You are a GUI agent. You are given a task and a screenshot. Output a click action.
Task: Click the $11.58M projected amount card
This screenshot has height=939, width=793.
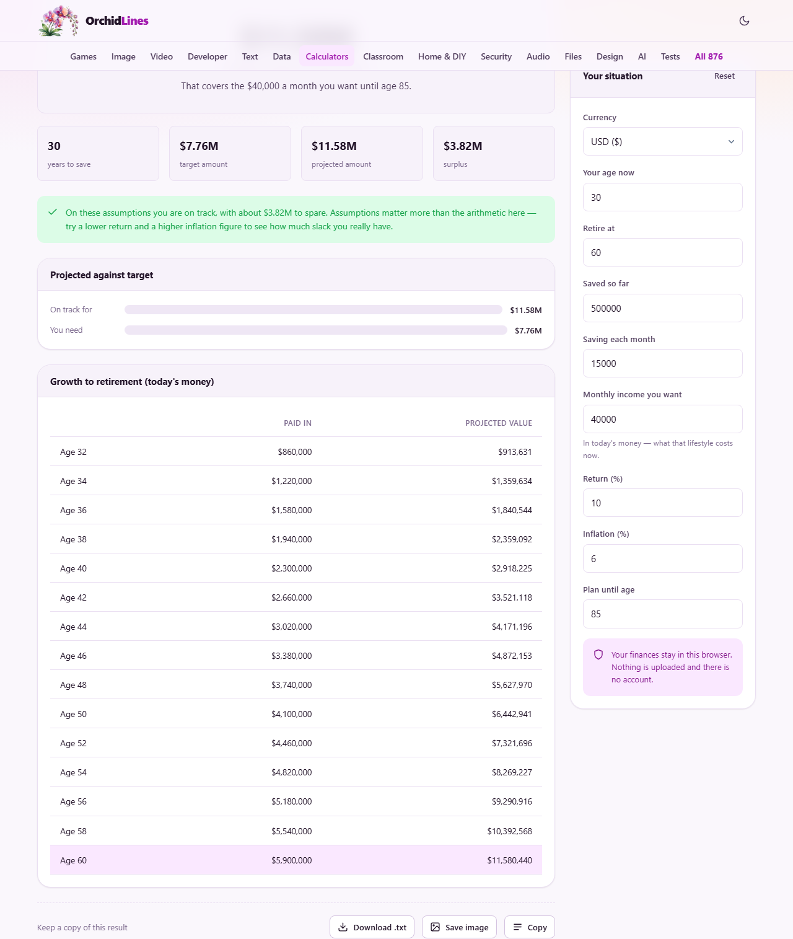pyautogui.click(x=362, y=153)
